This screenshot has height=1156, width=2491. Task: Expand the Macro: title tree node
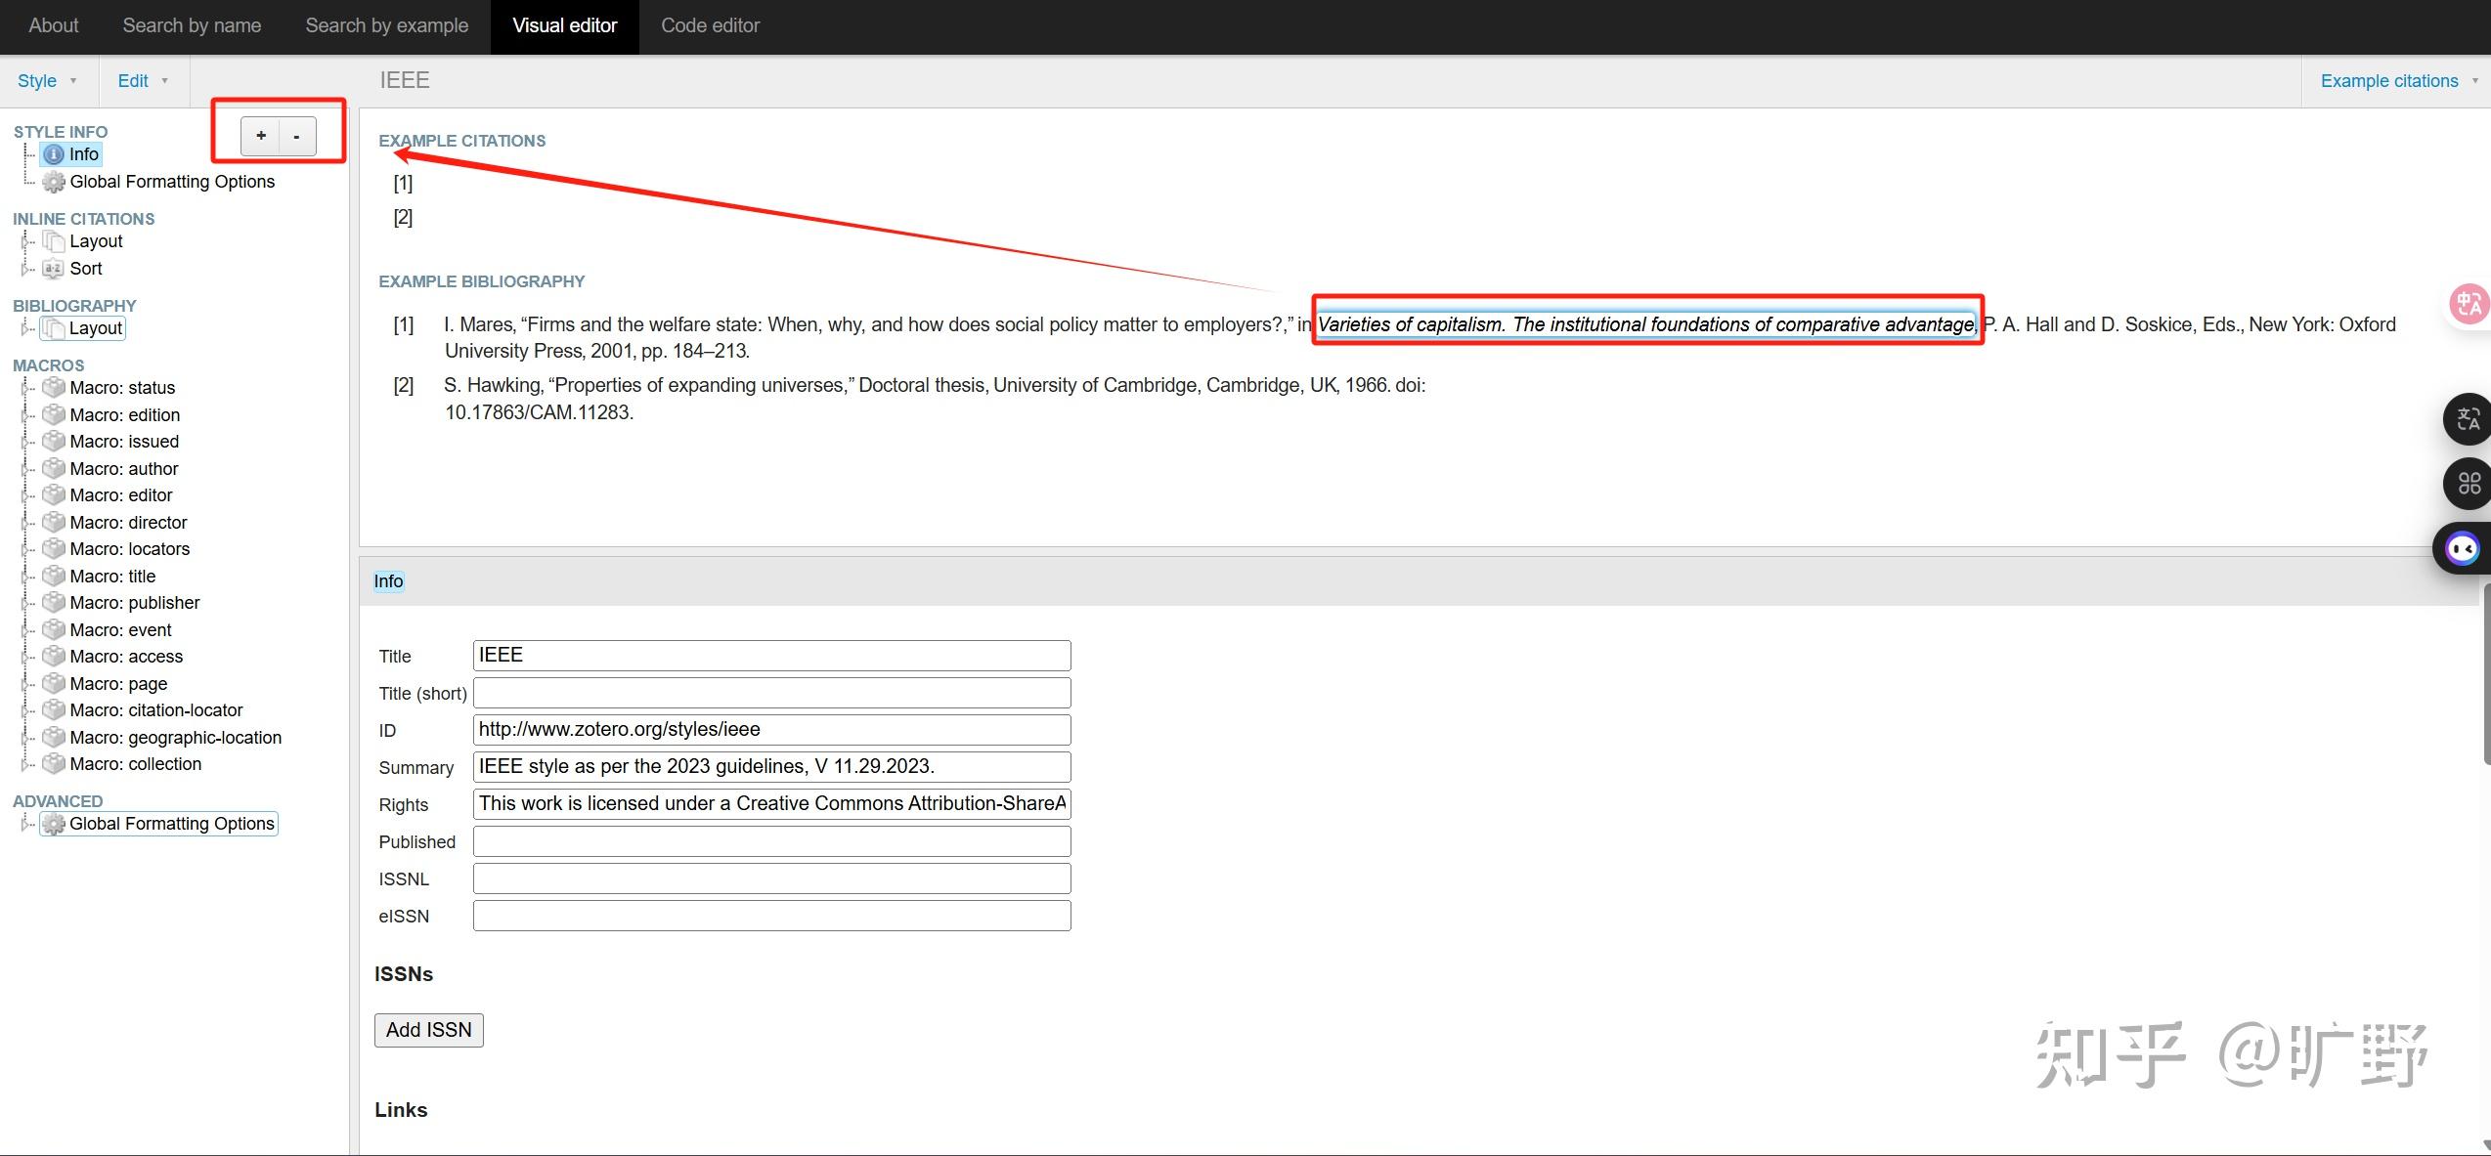pos(25,577)
